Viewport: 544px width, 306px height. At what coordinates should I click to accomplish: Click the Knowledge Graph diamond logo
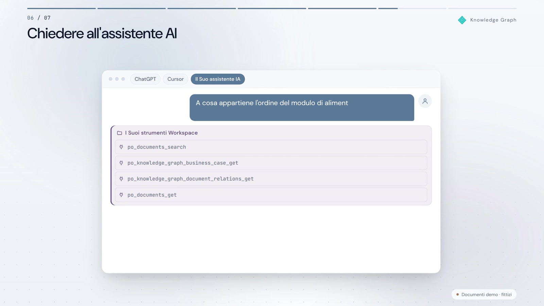(462, 20)
